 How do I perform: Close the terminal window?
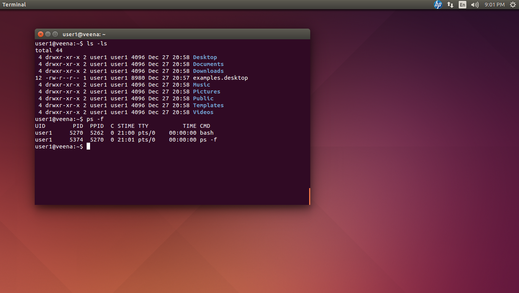pos(41,34)
